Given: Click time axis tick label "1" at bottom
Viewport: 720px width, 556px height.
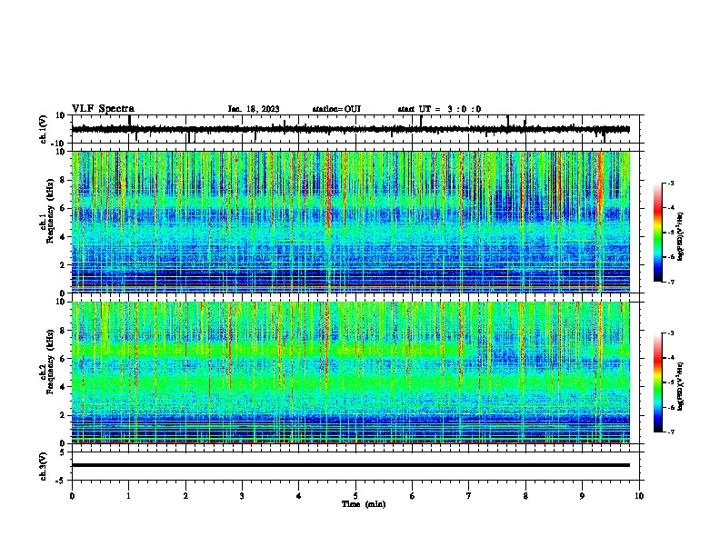Looking at the screenshot, I should coord(128,495).
